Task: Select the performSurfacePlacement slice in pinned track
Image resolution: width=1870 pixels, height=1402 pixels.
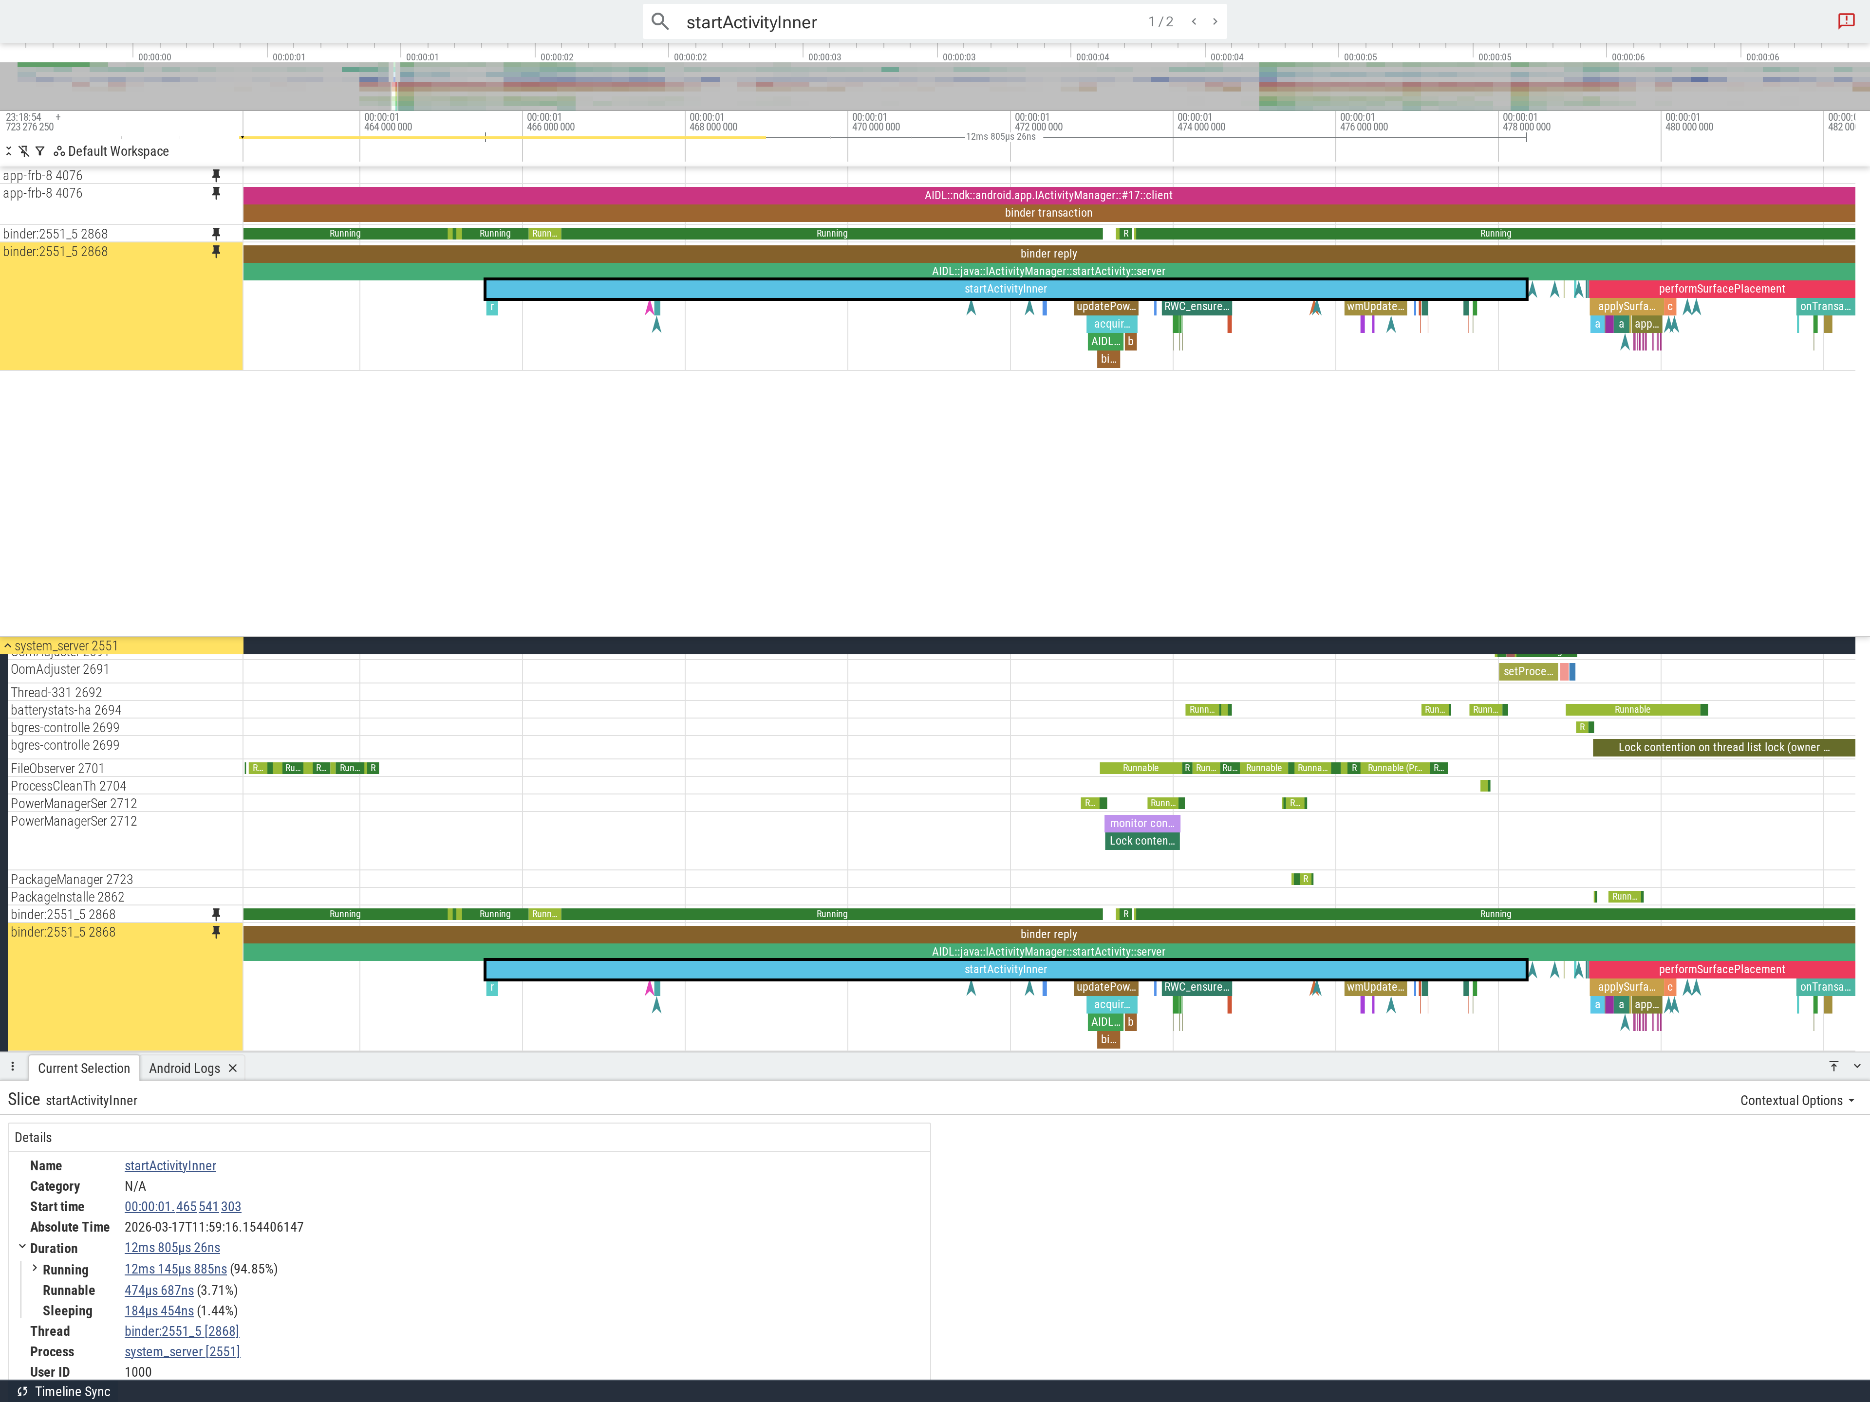Action: click(1721, 289)
